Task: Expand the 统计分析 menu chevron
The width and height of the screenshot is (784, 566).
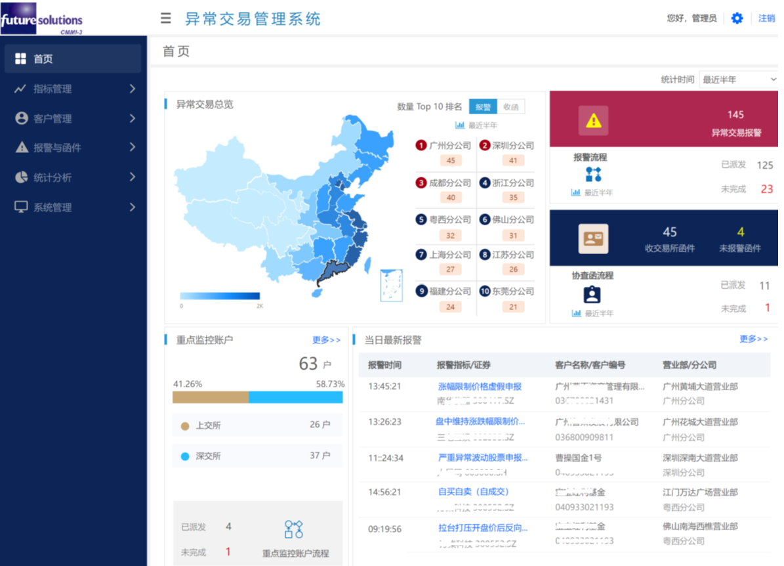Action: (132, 177)
